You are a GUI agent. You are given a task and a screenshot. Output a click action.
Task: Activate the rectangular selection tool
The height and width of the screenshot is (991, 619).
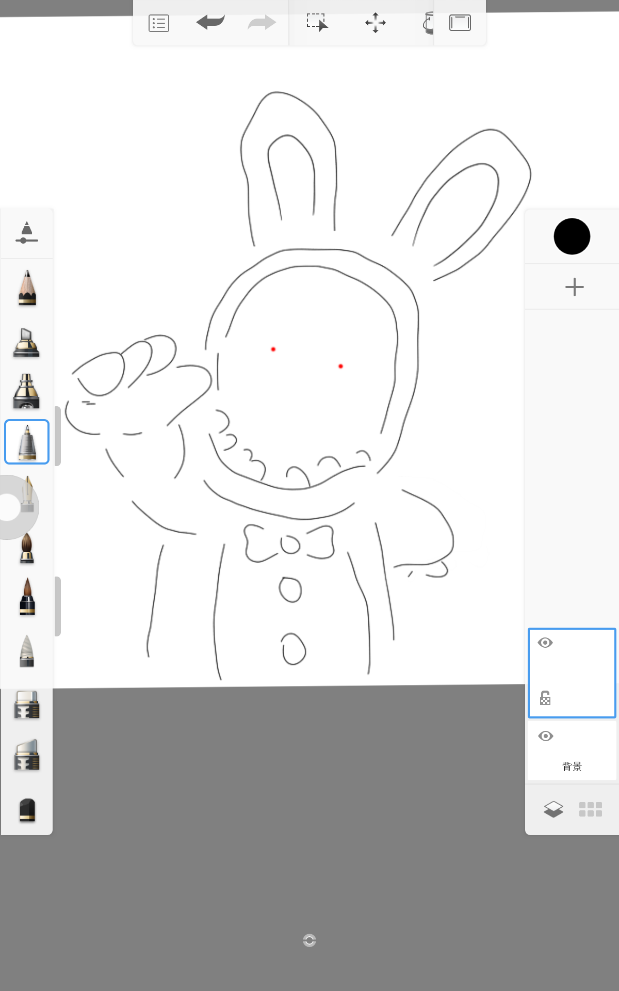(x=317, y=23)
